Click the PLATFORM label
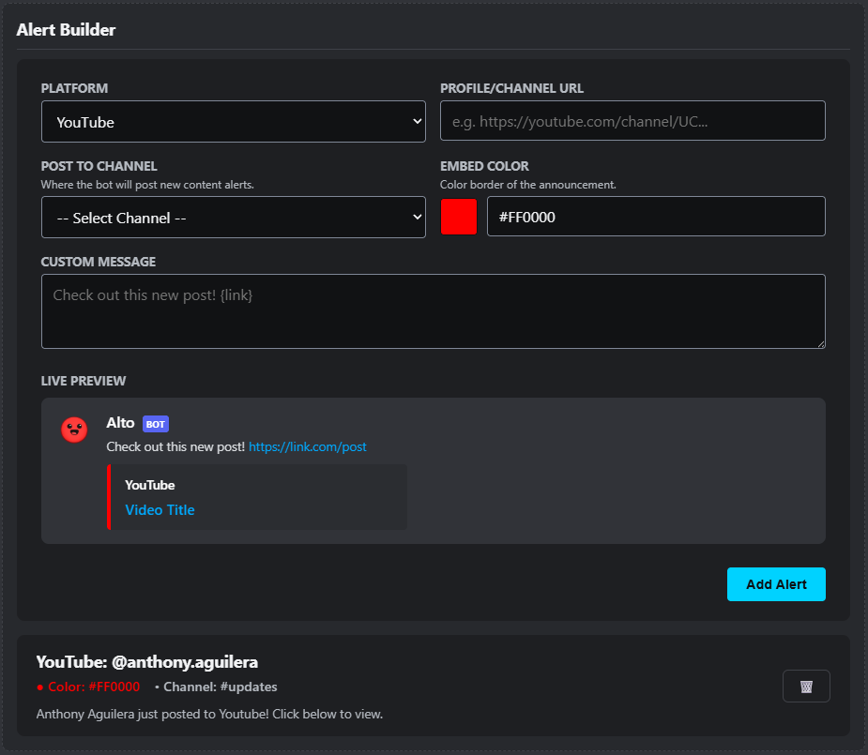The width and height of the screenshot is (868, 755). pos(74,88)
